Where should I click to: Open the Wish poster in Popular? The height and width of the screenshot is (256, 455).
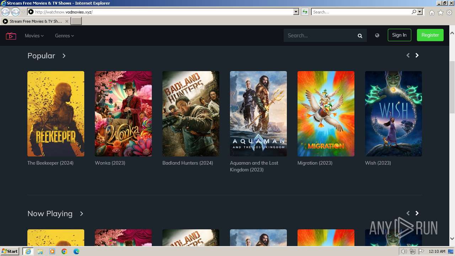click(x=394, y=114)
